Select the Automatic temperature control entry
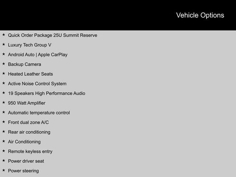The height and width of the screenshot is (177, 236). pyautogui.click(x=39, y=113)
